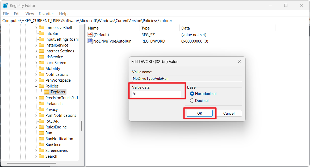Collapse the Policies tree node
This screenshot has height=167, width=310.
pos(36,86)
